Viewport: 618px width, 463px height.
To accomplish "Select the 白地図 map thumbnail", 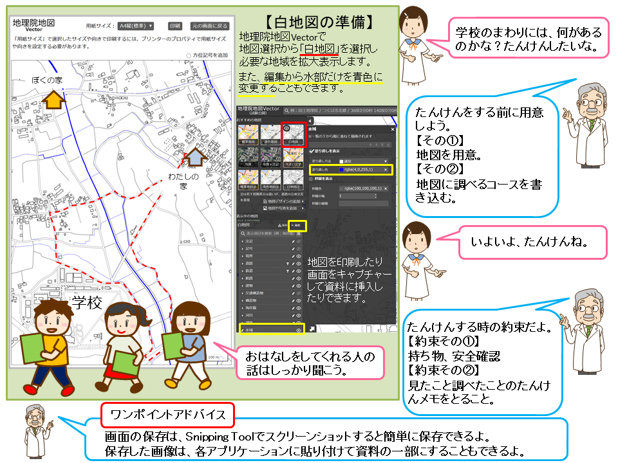I will (294, 135).
